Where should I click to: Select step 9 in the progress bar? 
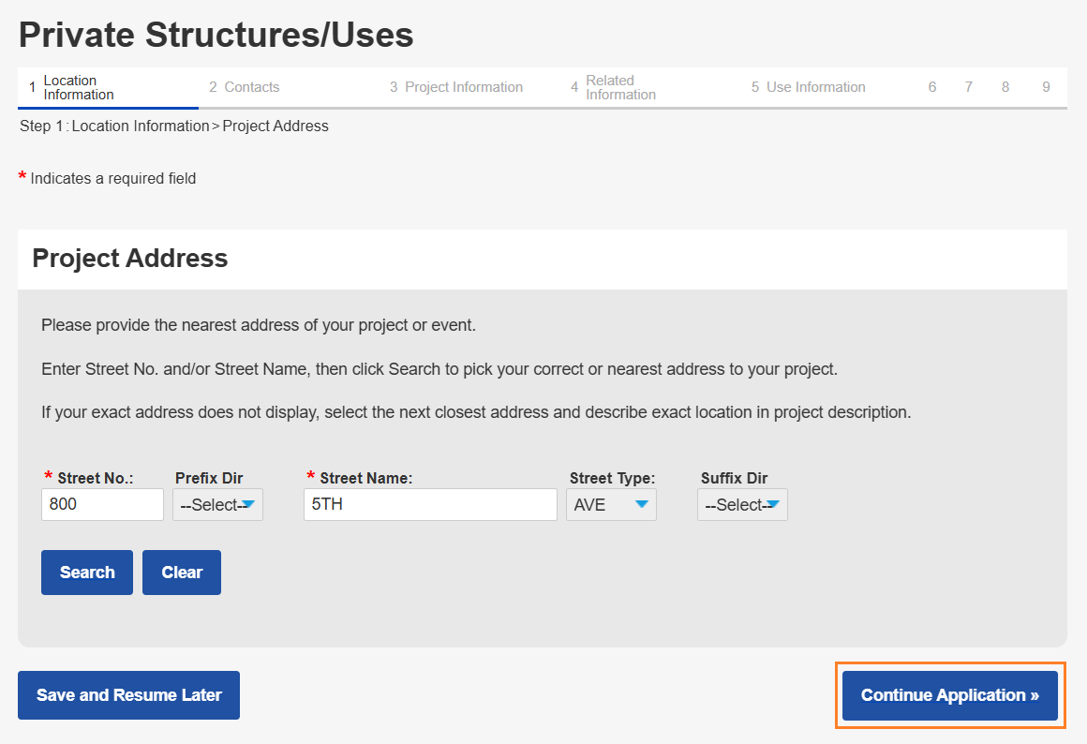1046,87
